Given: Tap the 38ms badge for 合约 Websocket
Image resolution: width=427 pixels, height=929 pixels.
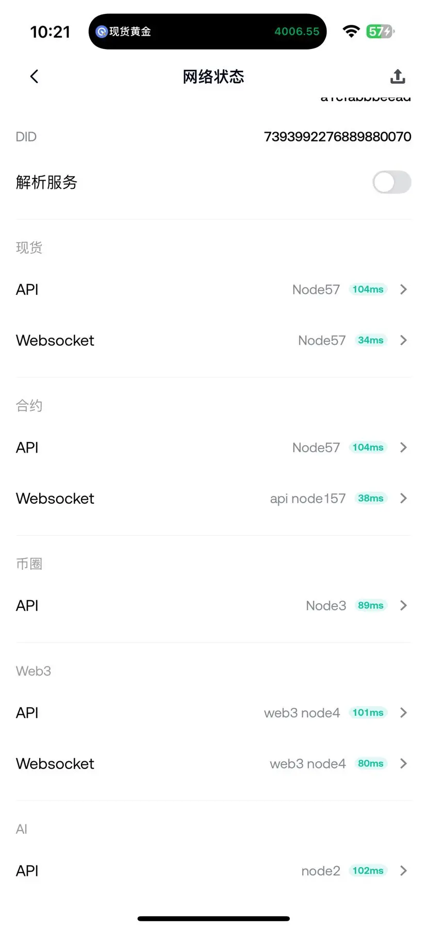Looking at the screenshot, I should 370,499.
